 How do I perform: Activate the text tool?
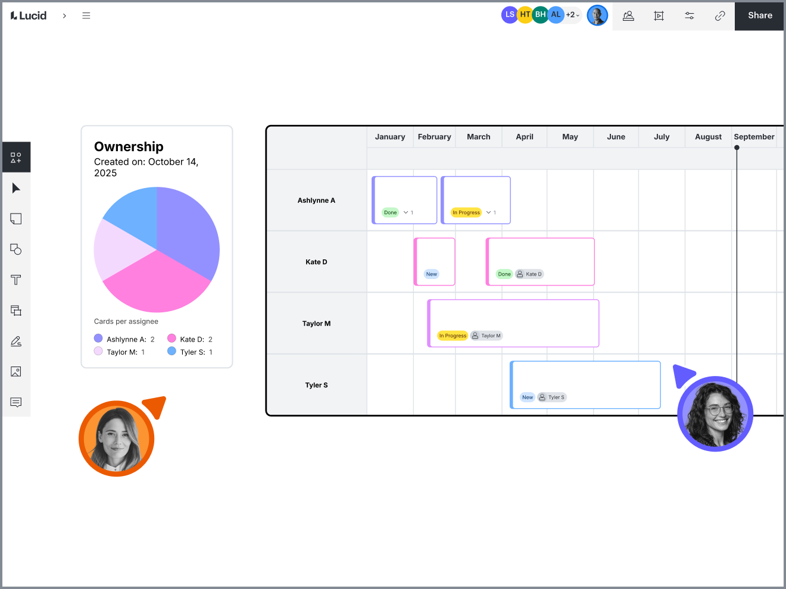coord(16,280)
